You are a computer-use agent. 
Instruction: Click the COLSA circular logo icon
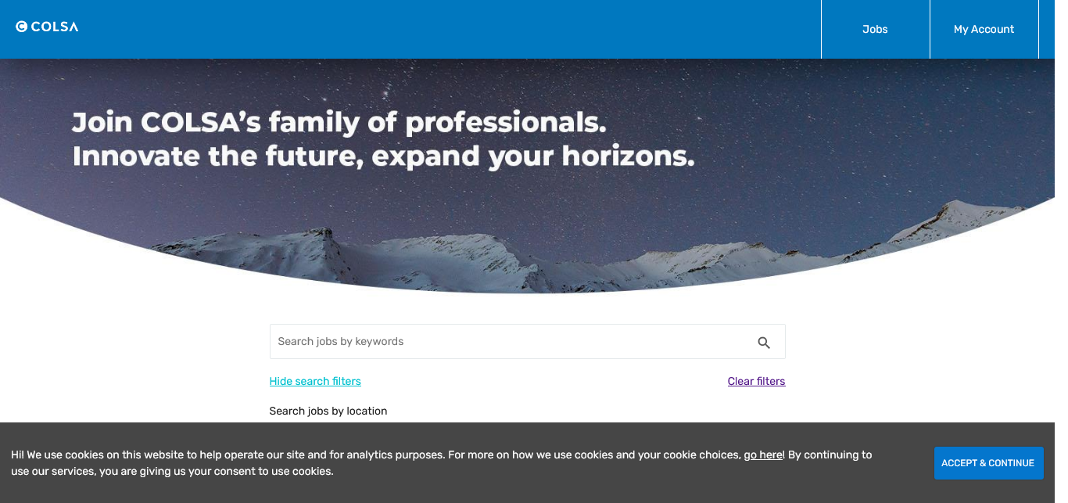tap(22, 27)
